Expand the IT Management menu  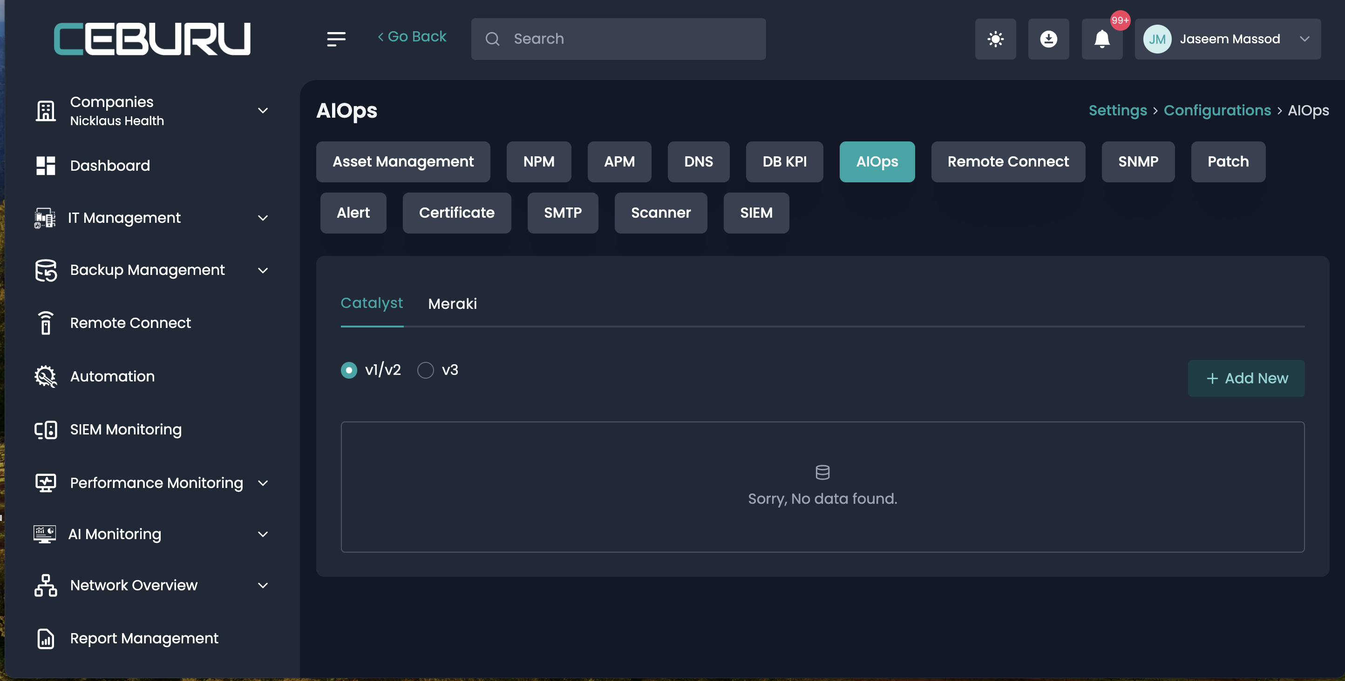click(x=263, y=218)
